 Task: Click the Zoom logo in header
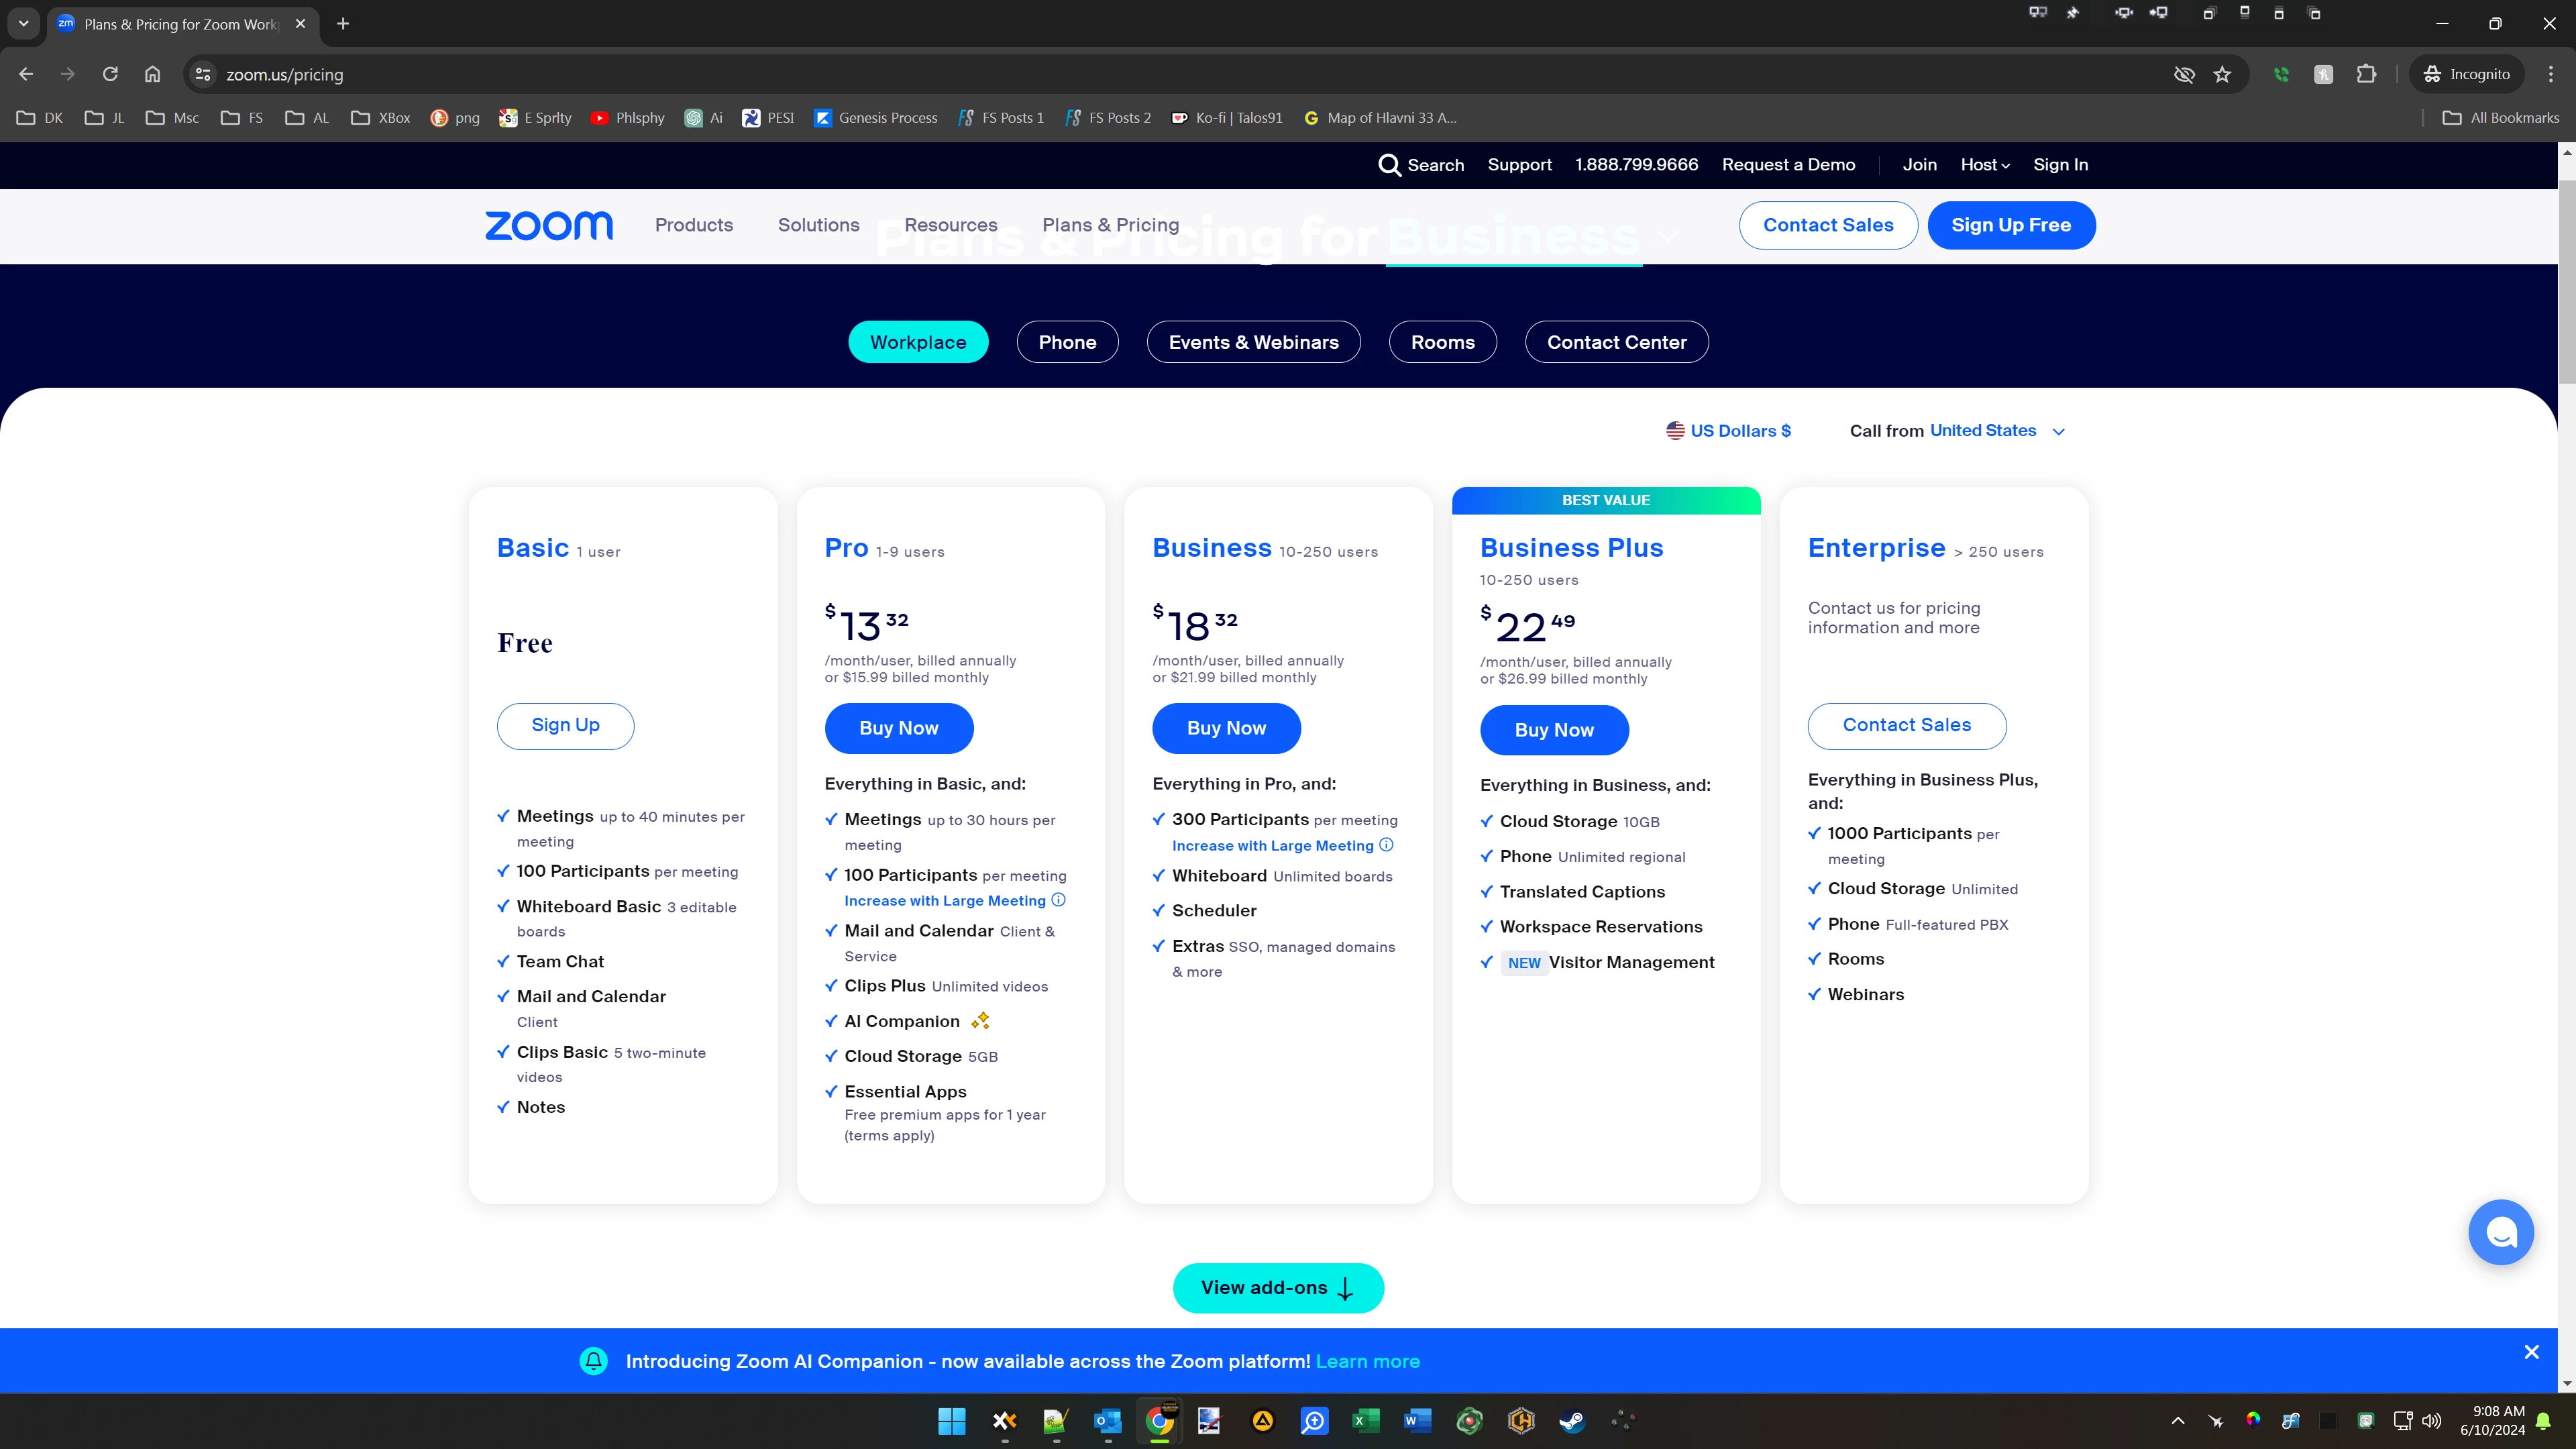tap(548, 225)
